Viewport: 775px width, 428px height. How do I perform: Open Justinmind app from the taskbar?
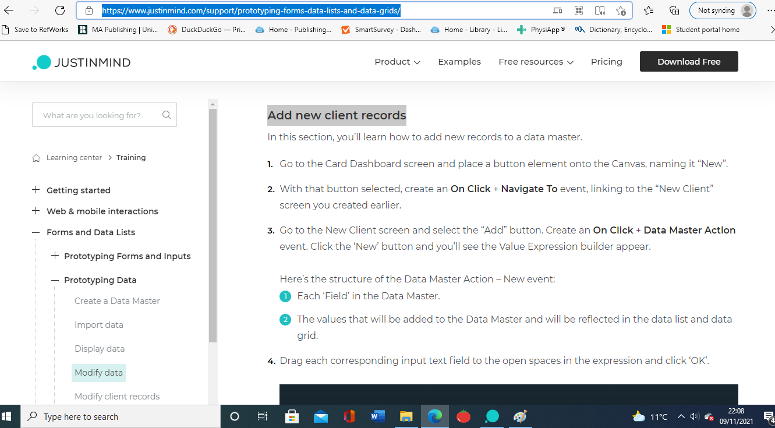coord(492,416)
